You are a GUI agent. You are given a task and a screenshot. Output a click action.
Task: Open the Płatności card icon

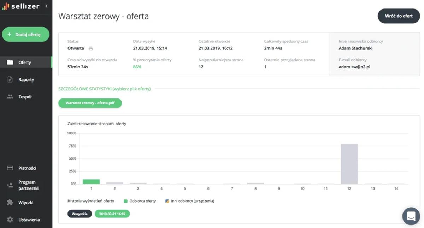10,168
